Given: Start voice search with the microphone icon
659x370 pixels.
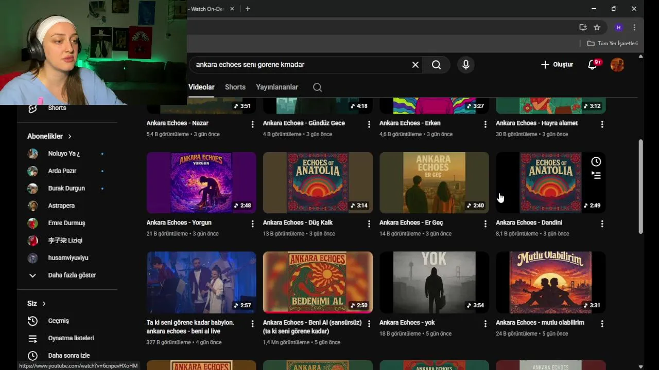Looking at the screenshot, I should (466, 65).
